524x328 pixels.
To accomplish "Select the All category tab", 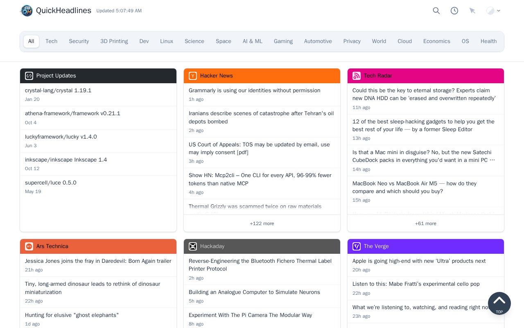I will point(31,41).
